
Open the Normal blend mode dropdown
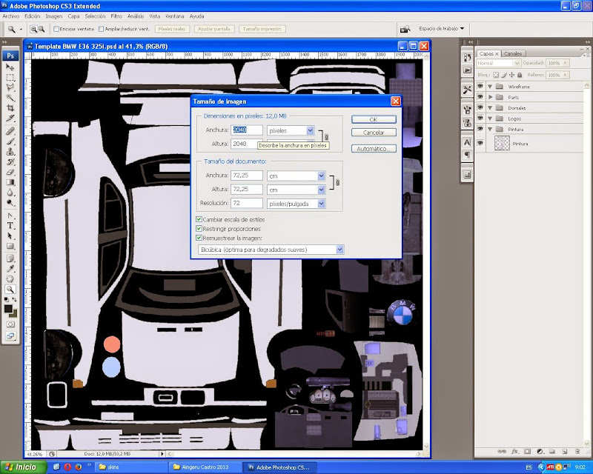coord(498,63)
